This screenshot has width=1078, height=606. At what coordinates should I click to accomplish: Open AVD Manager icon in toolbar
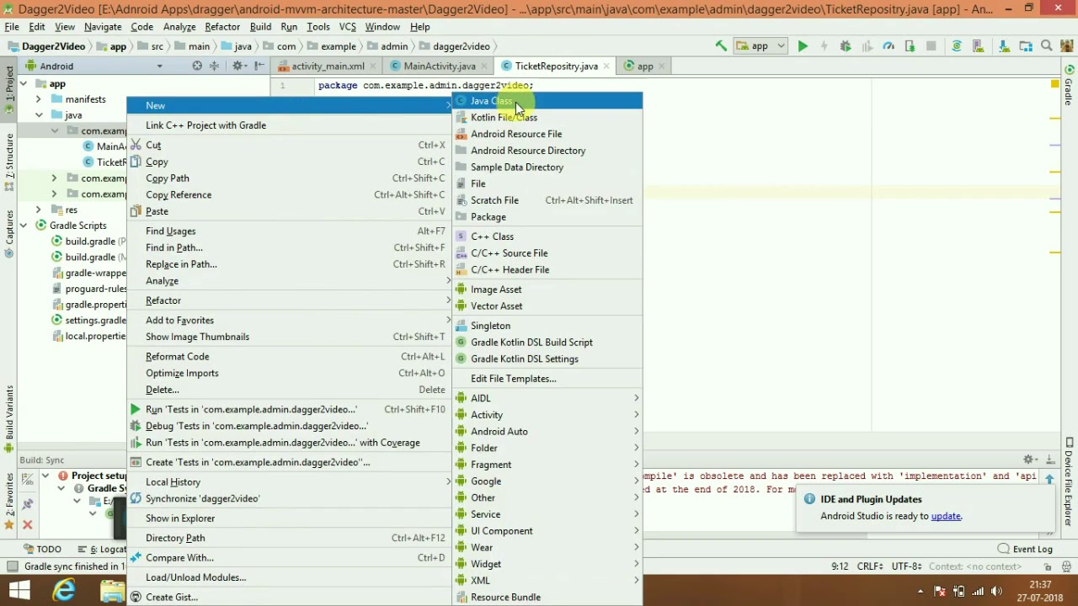[978, 46]
